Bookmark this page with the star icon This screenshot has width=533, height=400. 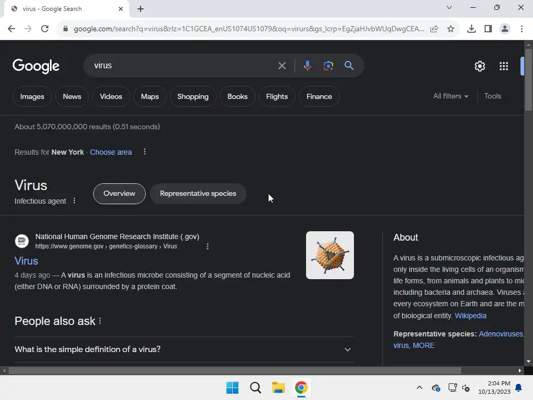point(451,29)
